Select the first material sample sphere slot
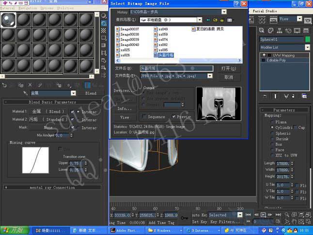Viewport: 313px width, 235px height. [8, 20]
